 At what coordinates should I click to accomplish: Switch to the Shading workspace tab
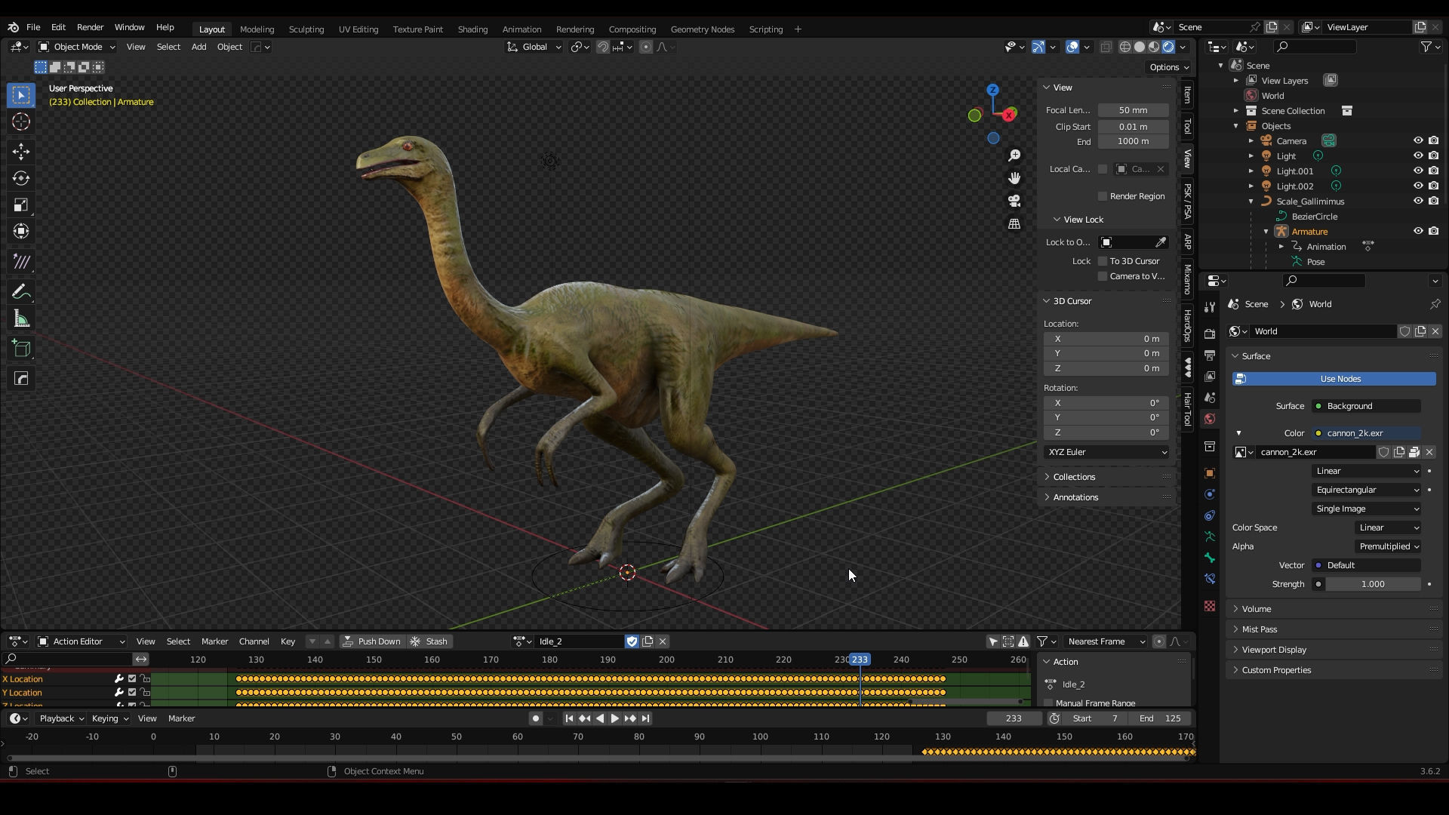[x=472, y=29]
